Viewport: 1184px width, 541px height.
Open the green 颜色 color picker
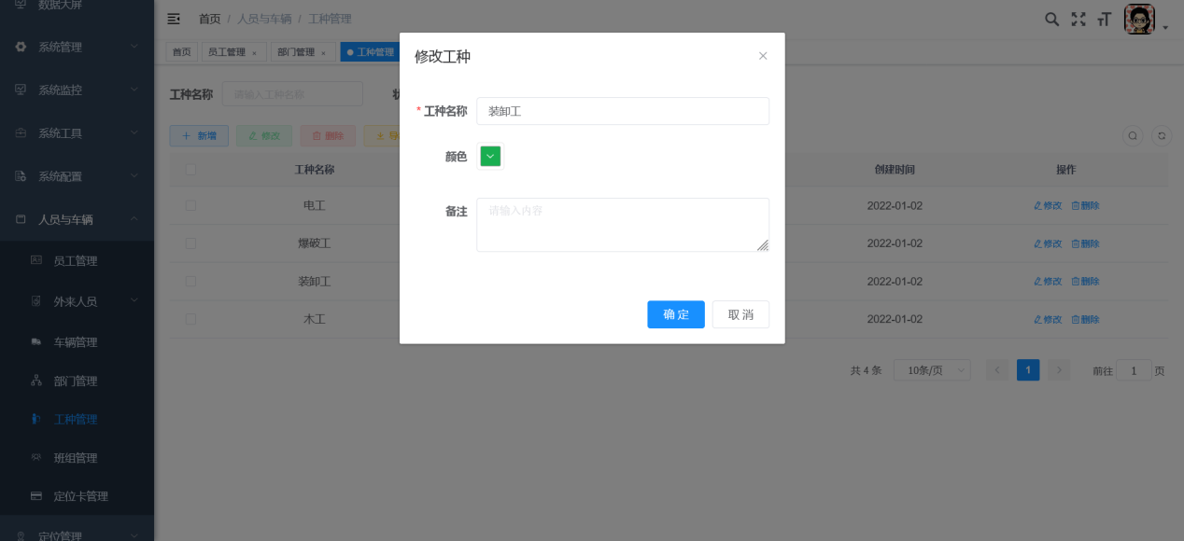(x=490, y=156)
